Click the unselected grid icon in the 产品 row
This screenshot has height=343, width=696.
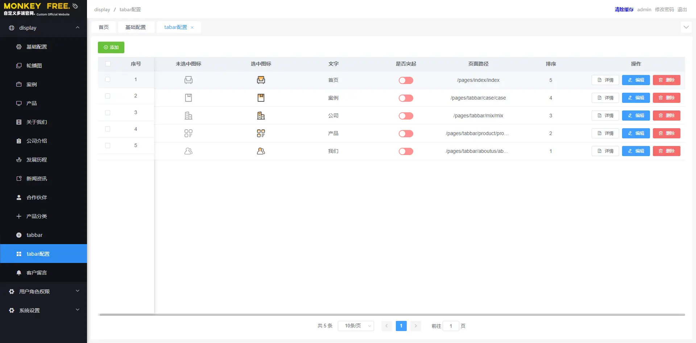(188, 133)
